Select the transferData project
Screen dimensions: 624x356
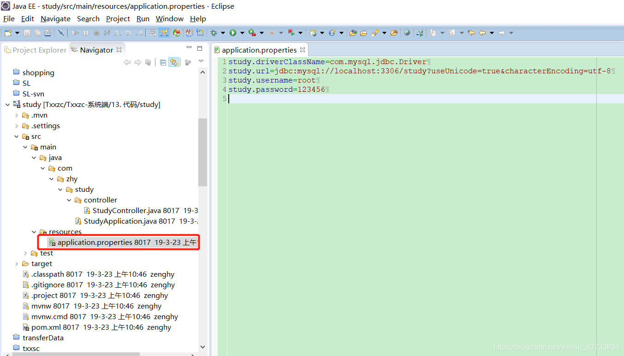pyautogui.click(x=38, y=338)
